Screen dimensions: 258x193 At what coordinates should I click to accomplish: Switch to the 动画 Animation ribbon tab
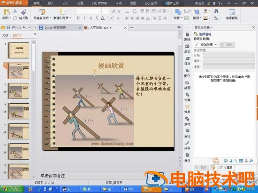(80, 3)
